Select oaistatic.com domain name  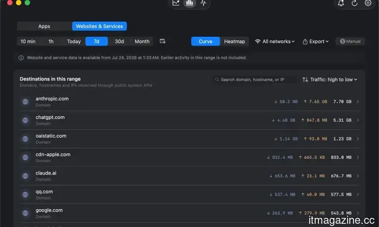51,136
